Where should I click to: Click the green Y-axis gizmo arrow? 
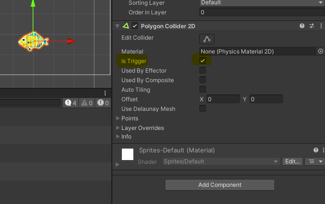tap(33, 3)
